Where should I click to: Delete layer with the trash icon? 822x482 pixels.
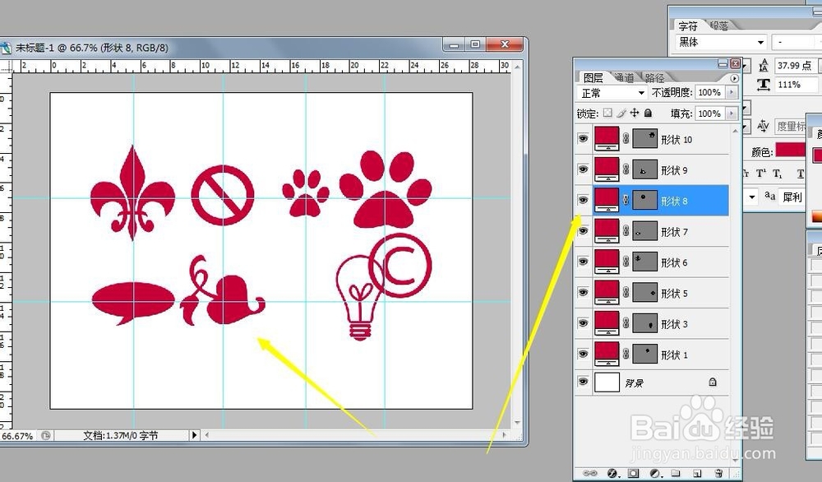718,473
